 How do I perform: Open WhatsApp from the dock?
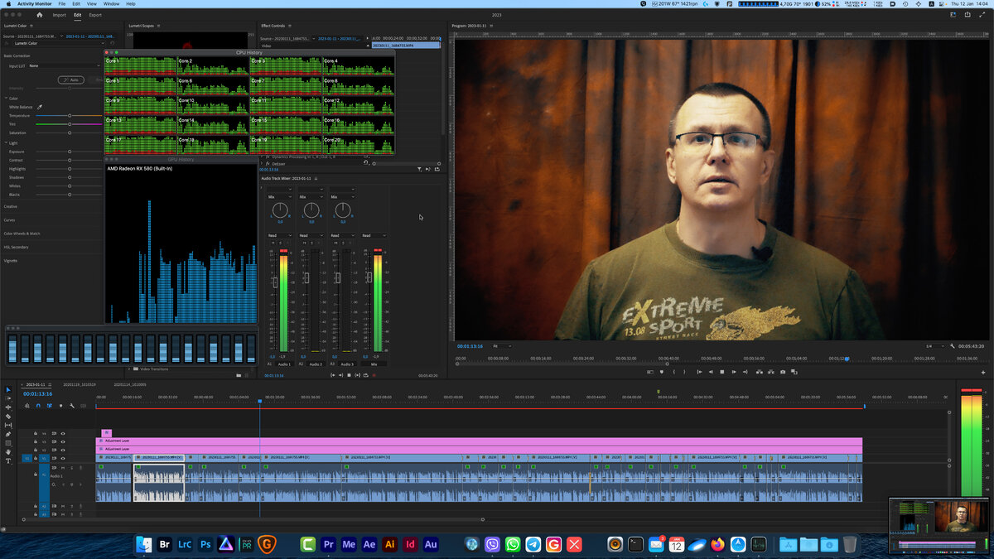[x=513, y=544]
